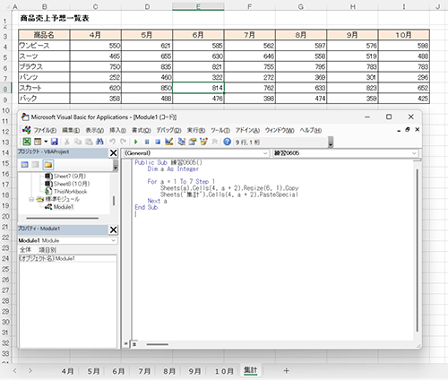448x380 pixels.
Task: Open the insert object dropdown arrow in toolbar
Action: pyautogui.click(x=46, y=142)
